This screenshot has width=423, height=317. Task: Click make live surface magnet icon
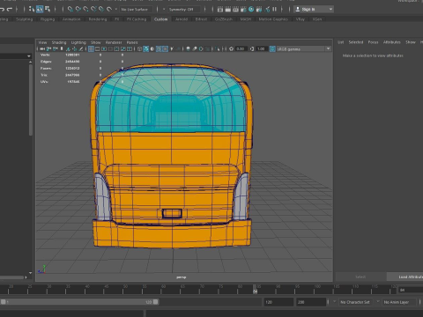(x=109, y=10)
